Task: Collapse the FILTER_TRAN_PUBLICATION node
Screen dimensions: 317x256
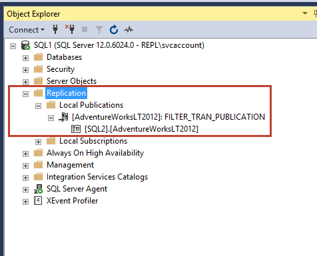Action: [x=51, y=118]
